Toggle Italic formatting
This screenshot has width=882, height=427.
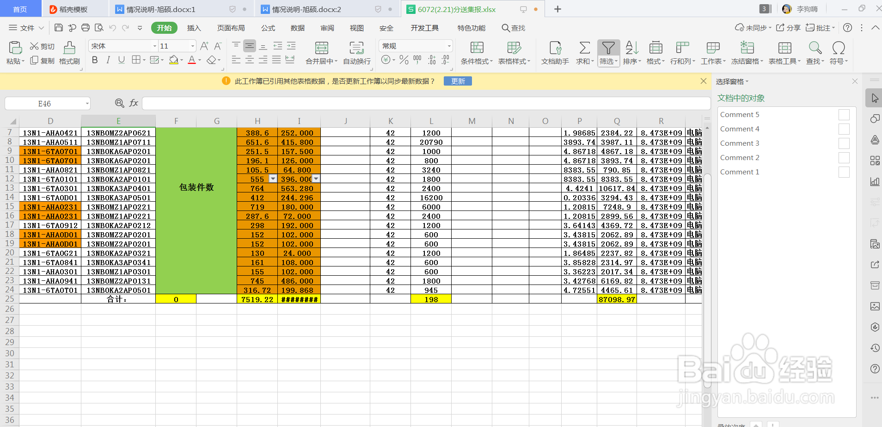pos(108,60)
